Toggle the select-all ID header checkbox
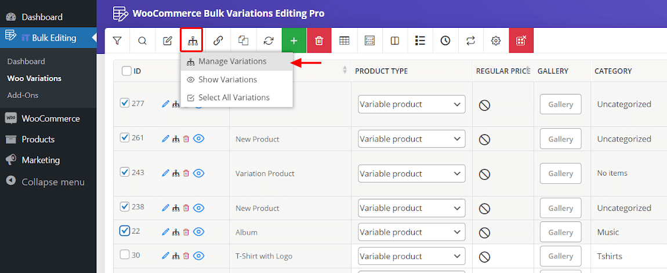The height and width of the screenshot is (273, 667). 126,71
